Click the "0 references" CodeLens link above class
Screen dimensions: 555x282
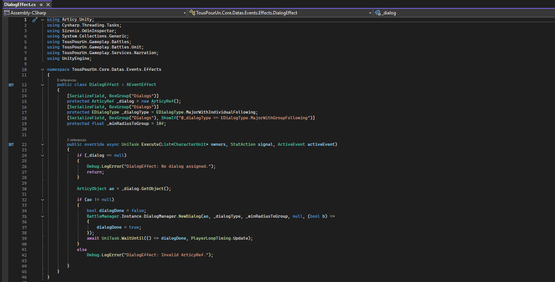66,80
